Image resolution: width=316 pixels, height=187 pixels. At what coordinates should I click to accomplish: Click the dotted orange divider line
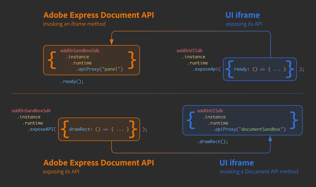[158, 93]
